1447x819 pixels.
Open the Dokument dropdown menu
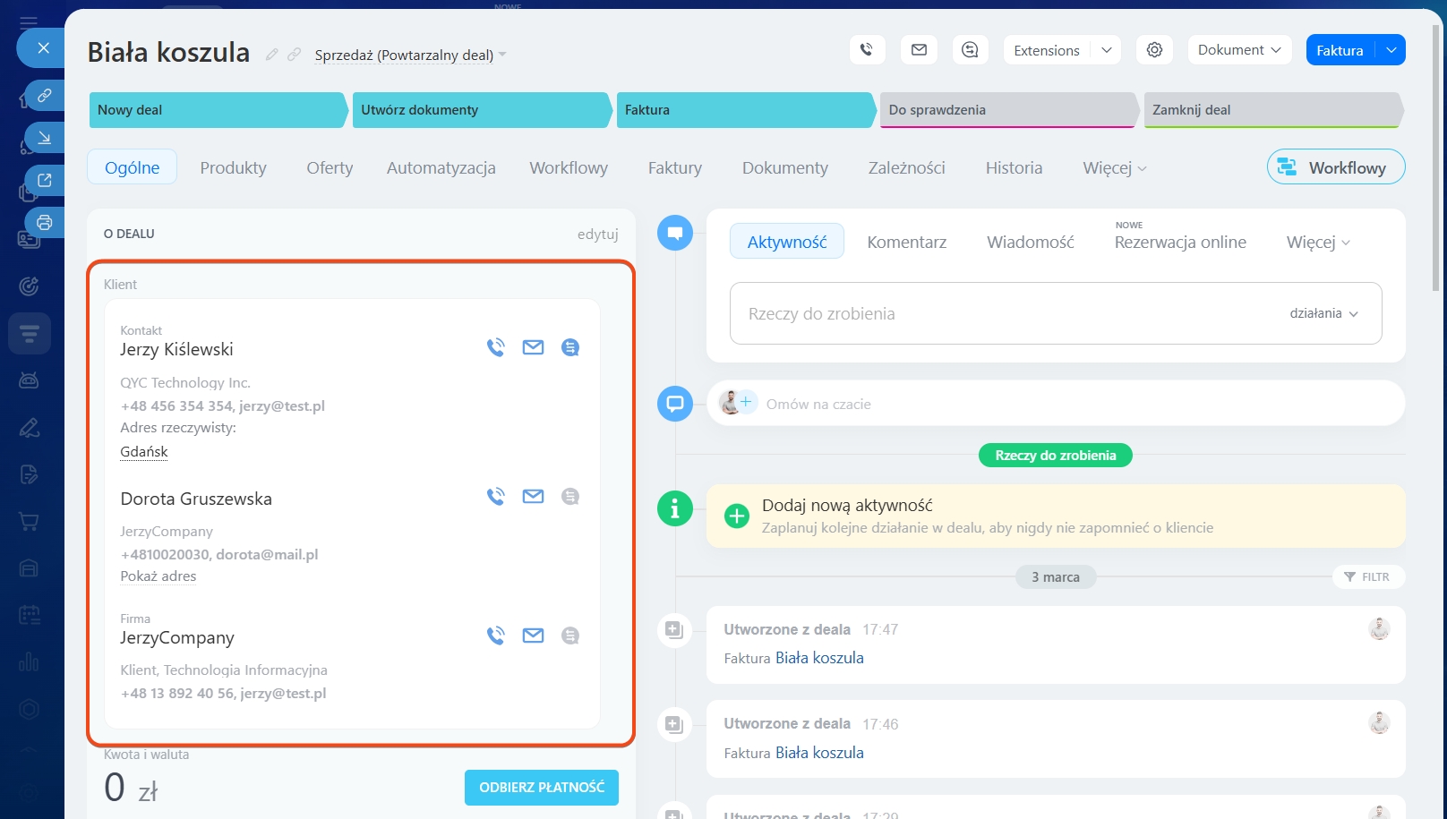coord(1239,50)
